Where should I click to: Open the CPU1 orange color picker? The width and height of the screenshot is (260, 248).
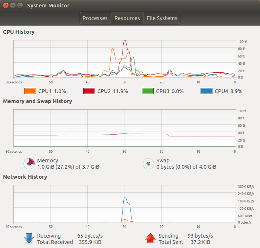click(30, 91)
